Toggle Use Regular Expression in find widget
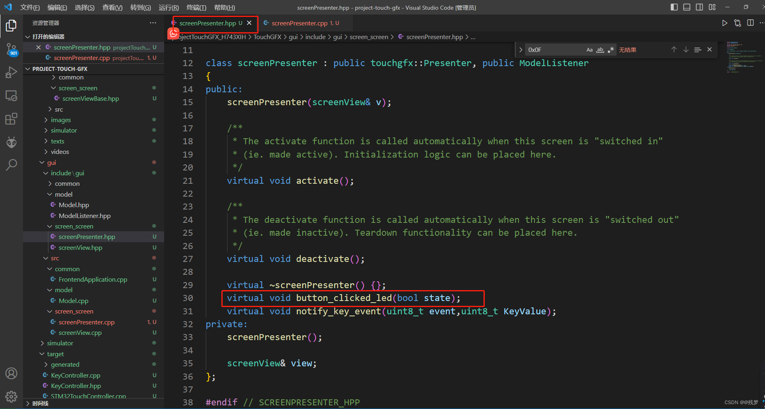Screen dimensions: 765x409 coord(611,50)
